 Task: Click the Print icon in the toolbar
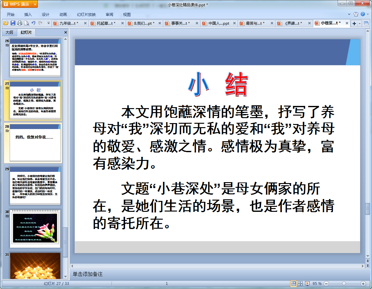pyautogui.click(x=20, y=23)
